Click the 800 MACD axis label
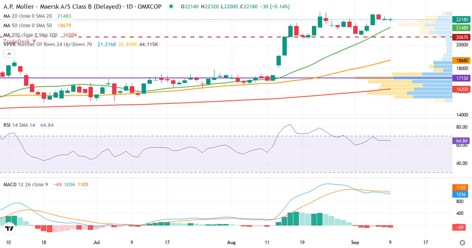Image resolution: width=472 pixels, height=248 pixels. (460, 201)
